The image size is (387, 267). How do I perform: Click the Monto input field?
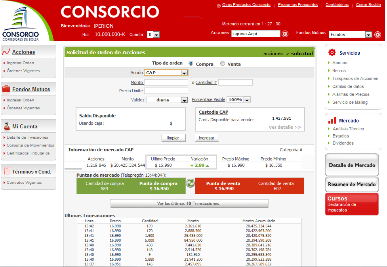tap(166, 82)
